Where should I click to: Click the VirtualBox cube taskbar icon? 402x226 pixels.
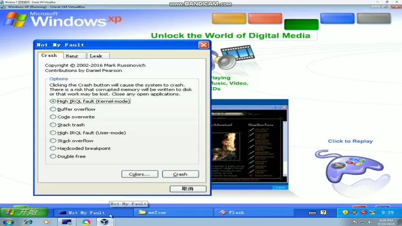(104, 222)
